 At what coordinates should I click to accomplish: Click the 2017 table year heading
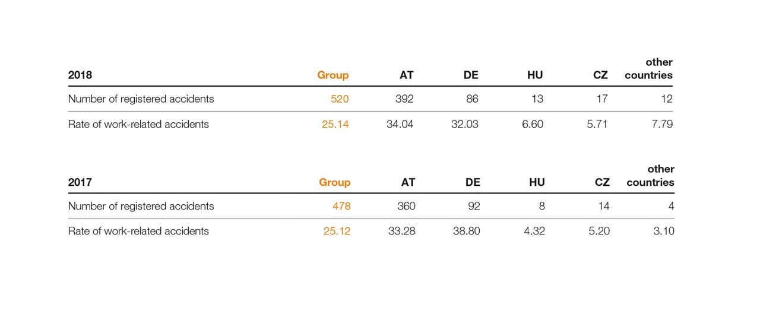80,182
